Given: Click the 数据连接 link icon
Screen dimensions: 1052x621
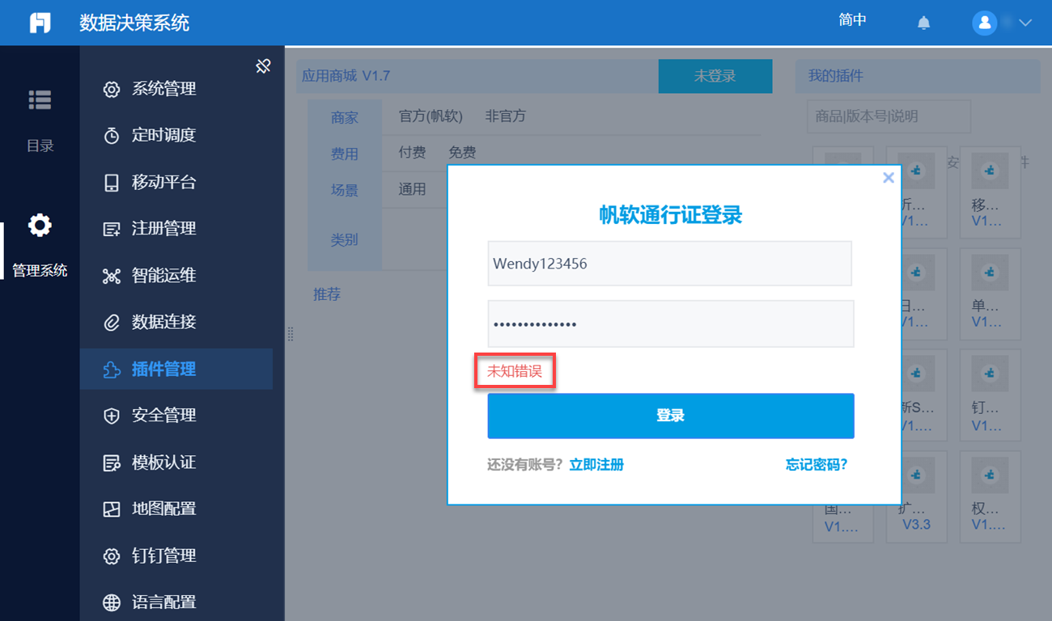Looking at the screenshot, I should [x=112, y=323].
